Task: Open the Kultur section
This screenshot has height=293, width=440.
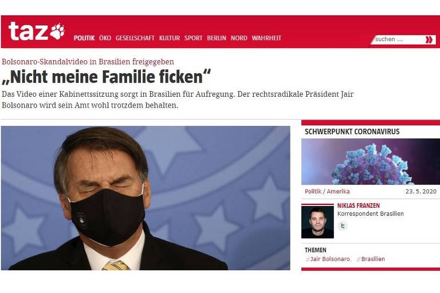Action: tap(170, 38)
